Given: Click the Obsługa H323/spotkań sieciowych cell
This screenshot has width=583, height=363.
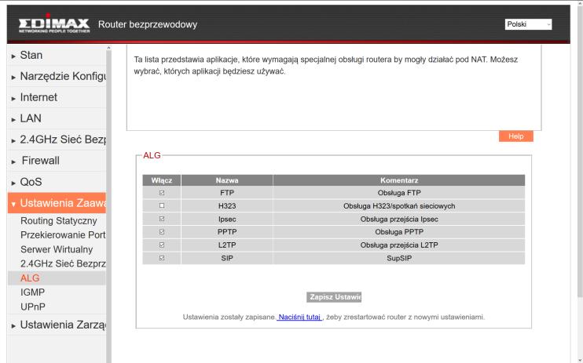Looking at the screenshot, I should pyautogui.click(x=399, y=206).
